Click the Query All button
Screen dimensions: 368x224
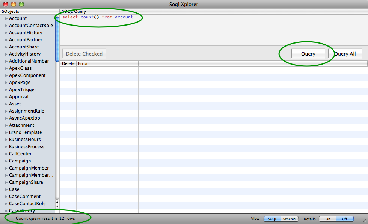pyautogui.click(x=345, y=54)
